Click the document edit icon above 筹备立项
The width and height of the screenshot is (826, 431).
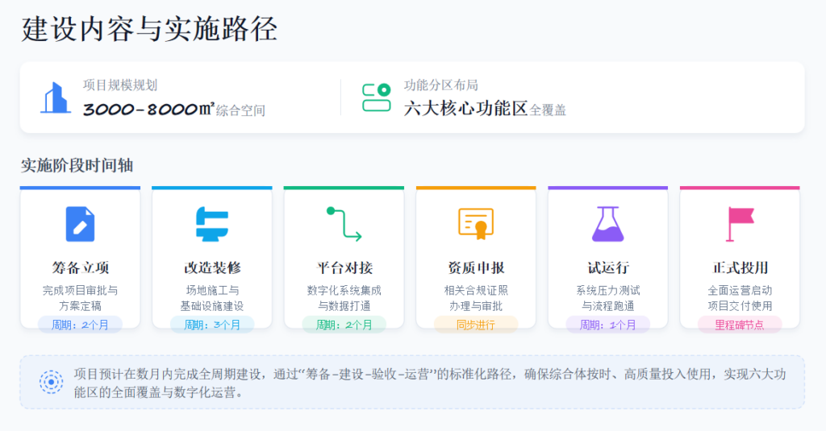[80, 224]
